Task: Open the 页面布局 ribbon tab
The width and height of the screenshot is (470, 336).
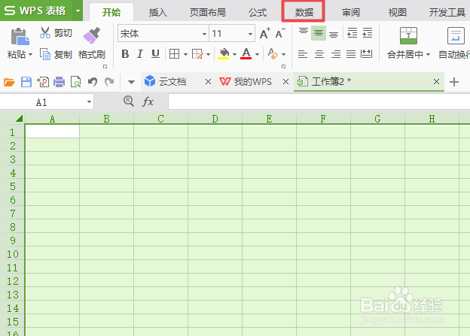Action: (207, 12)
